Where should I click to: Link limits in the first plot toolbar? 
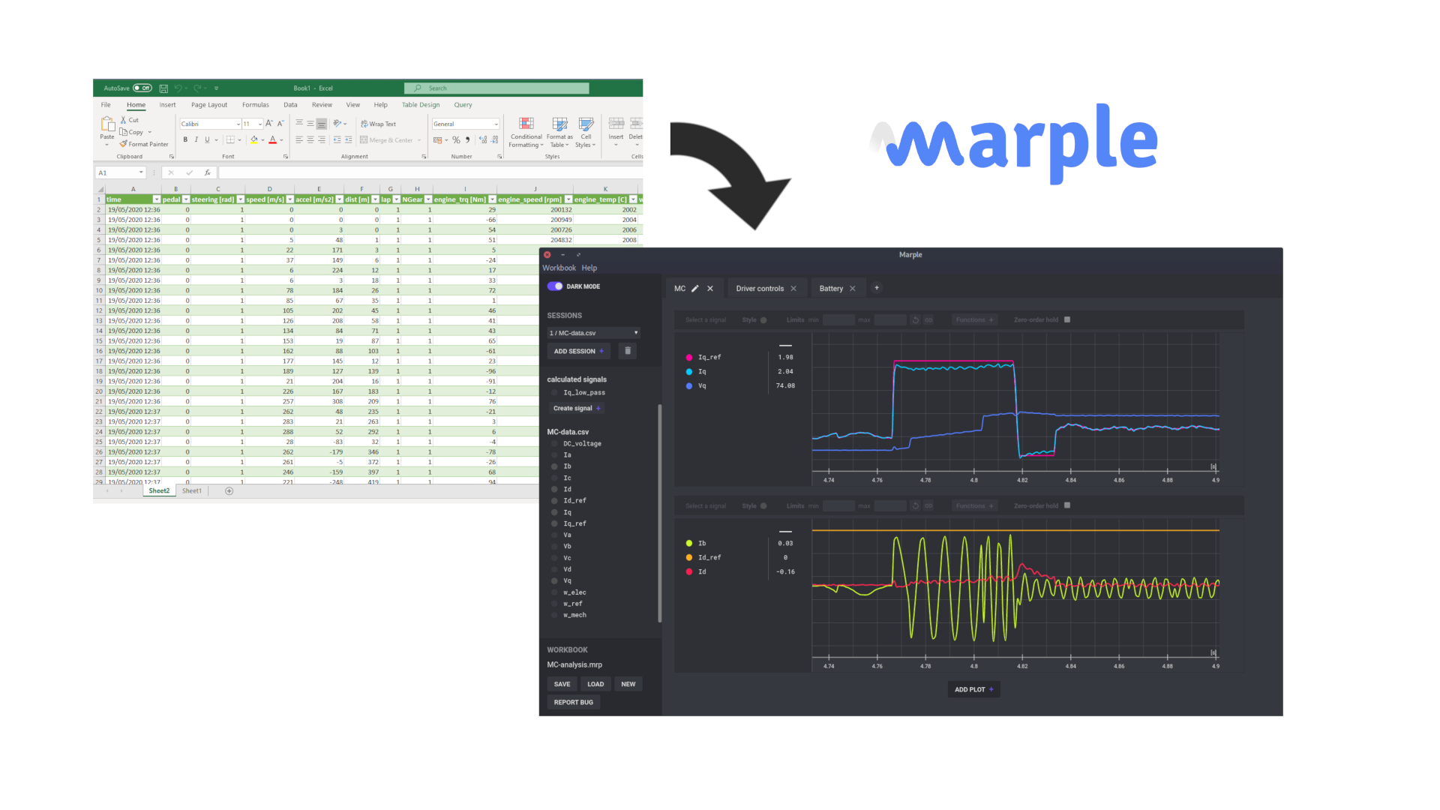click(x=928, y=320)
